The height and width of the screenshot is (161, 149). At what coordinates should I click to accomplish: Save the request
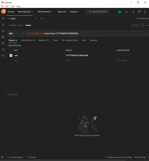(x=135, y=25)
